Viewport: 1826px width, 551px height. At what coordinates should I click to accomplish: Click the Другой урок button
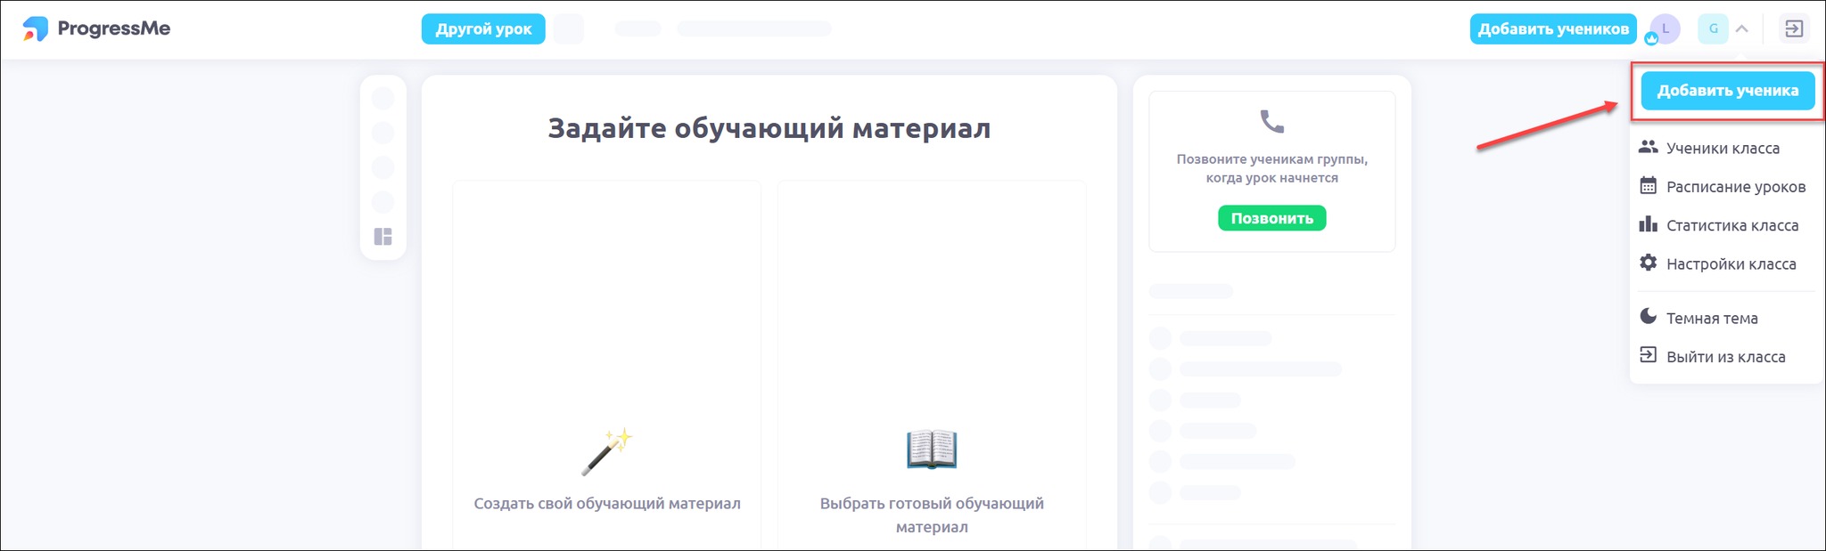coord(483,29)
